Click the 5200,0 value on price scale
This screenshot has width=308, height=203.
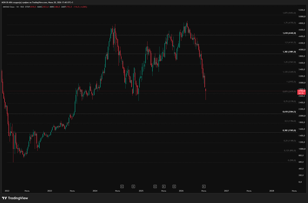coord(302,10)
